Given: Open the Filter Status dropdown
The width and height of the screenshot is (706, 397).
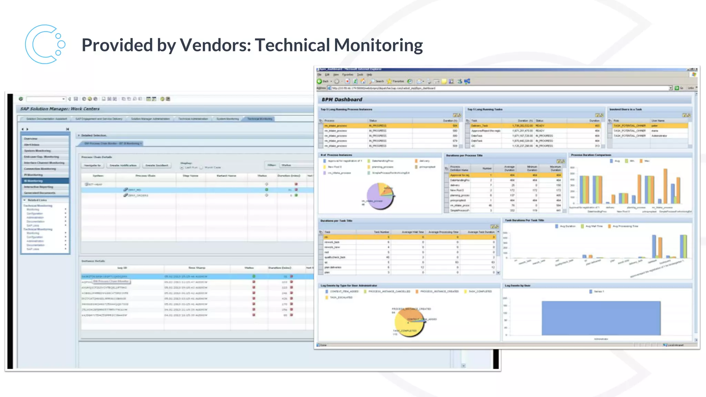Looking at the screenshot, I should 296,165.
